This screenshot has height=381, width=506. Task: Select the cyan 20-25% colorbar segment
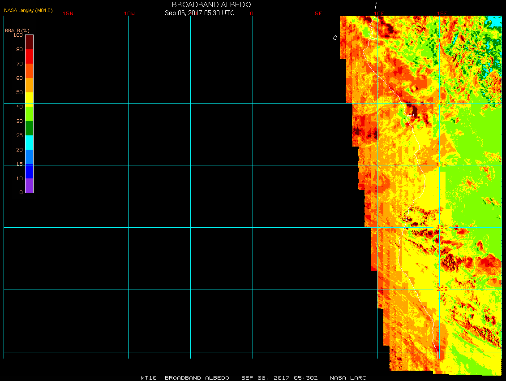pos(29,142)
